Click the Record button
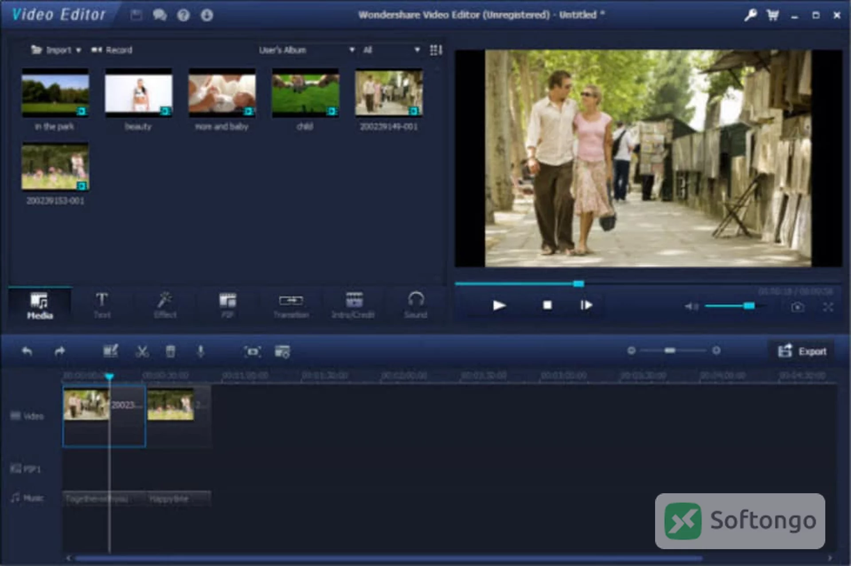The image size is (851, 566). 112,50
